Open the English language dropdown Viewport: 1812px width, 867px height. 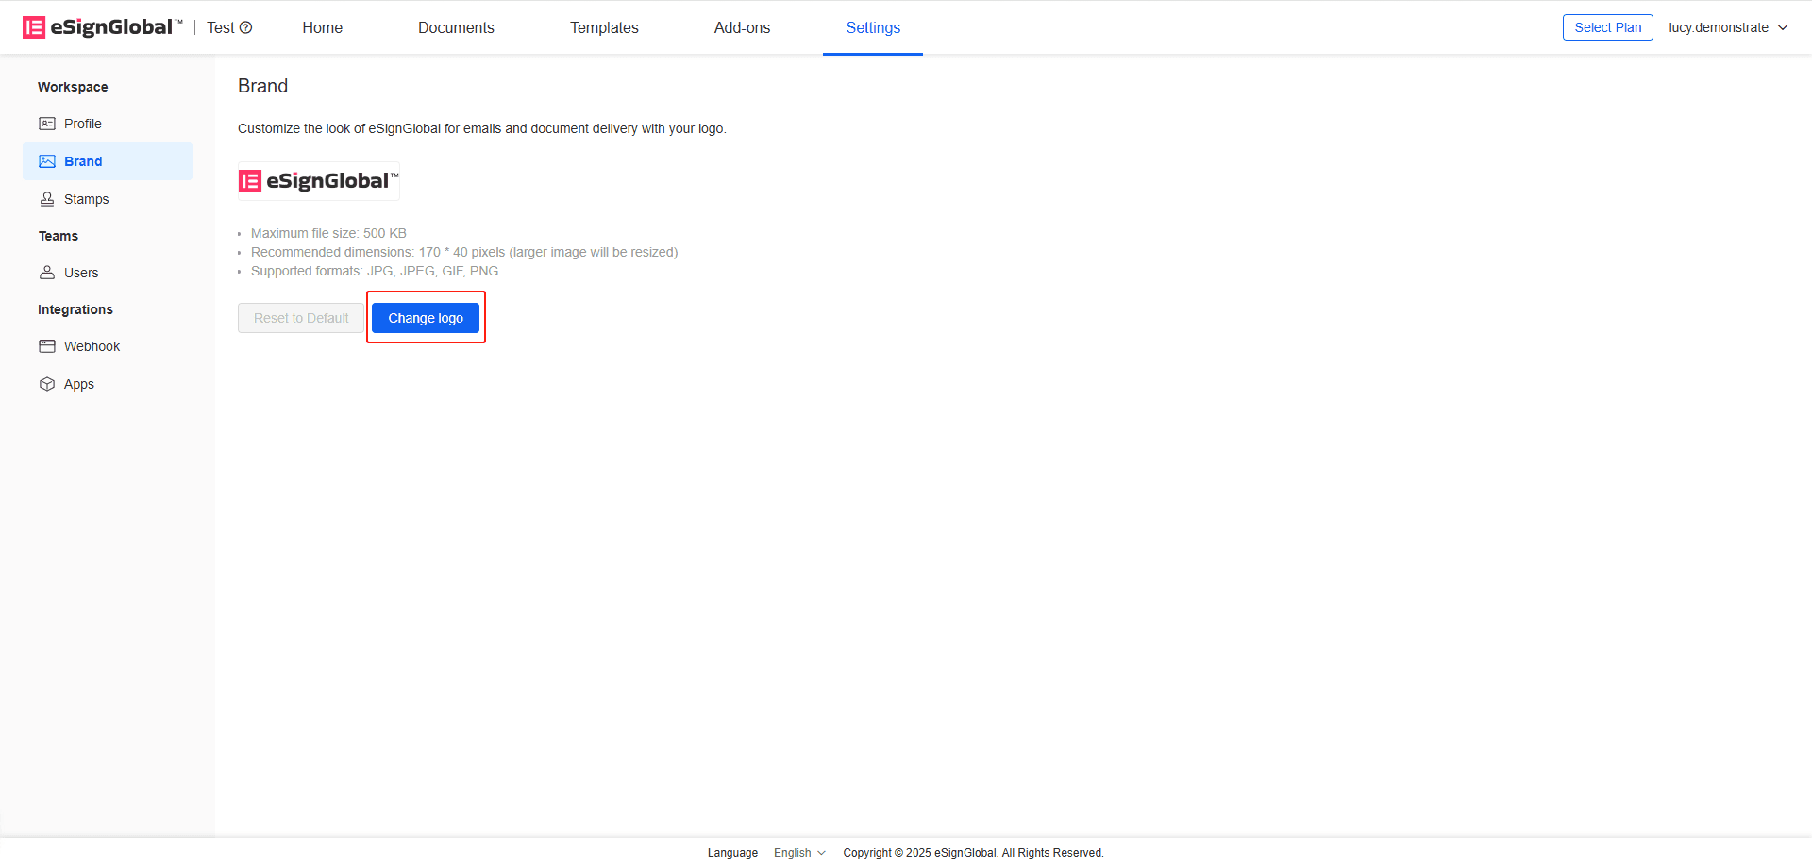tap(799, 853)
